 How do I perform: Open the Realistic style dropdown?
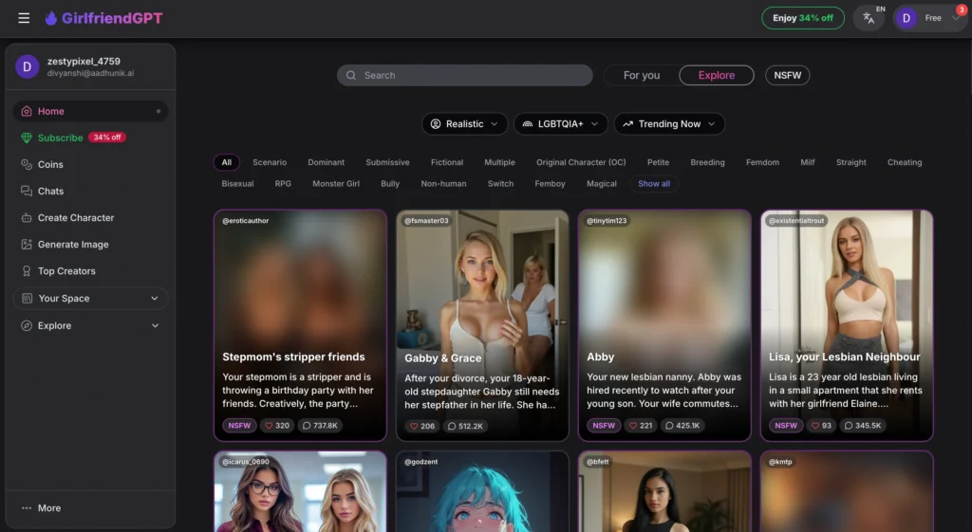pos(464,124)
